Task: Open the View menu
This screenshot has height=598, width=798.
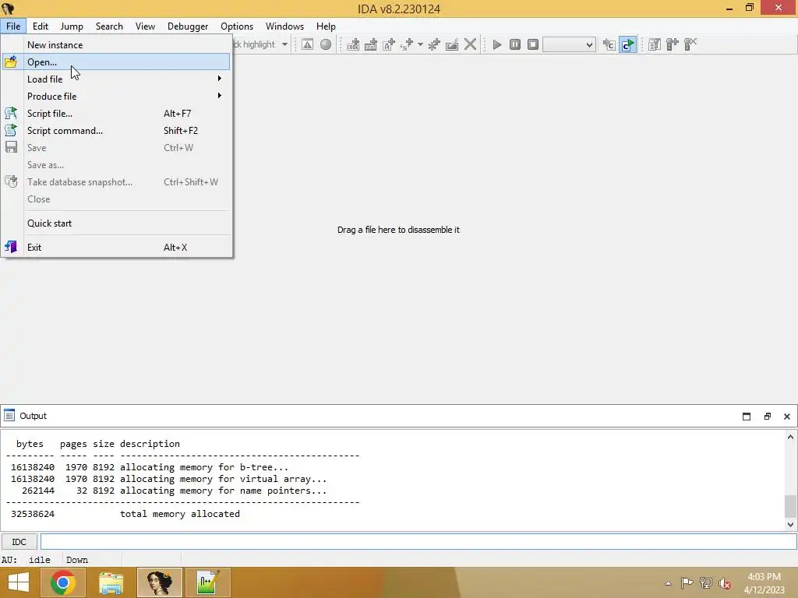Action: tap(145, 26)
